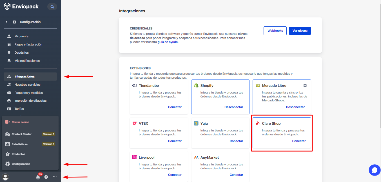Open the user avatar at sidebar bottom

click(5, 177)
